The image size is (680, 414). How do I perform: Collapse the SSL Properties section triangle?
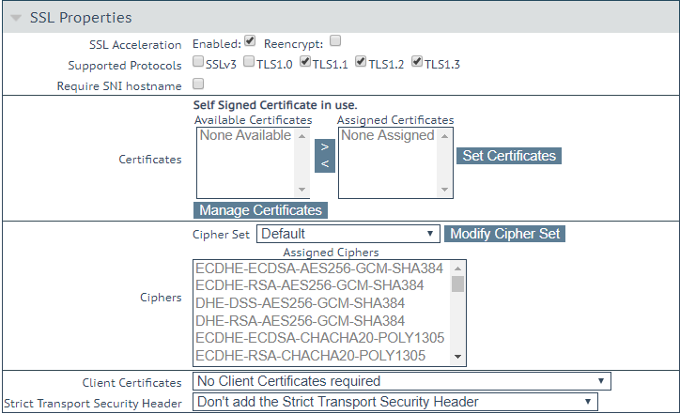[x=16, y=18]
